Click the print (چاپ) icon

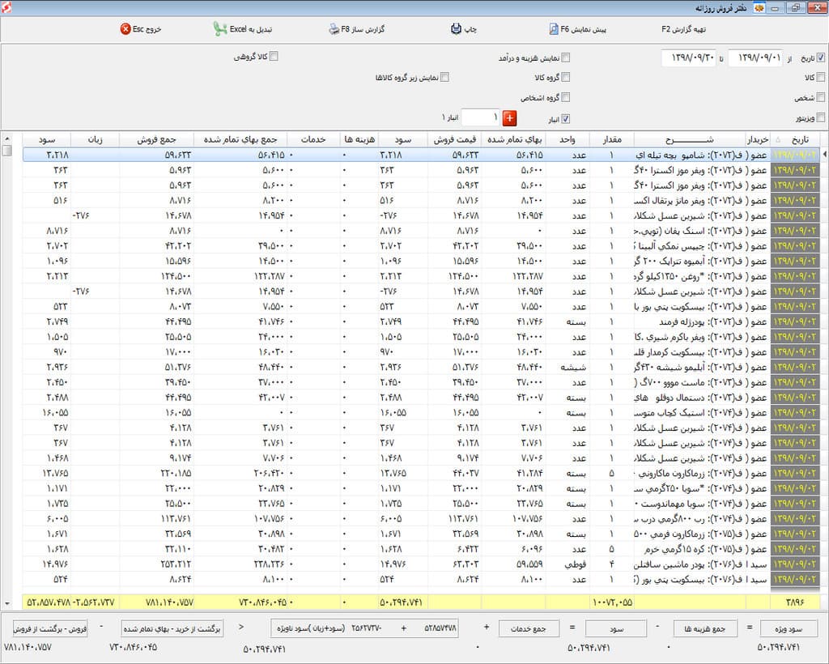coord(456,29)
